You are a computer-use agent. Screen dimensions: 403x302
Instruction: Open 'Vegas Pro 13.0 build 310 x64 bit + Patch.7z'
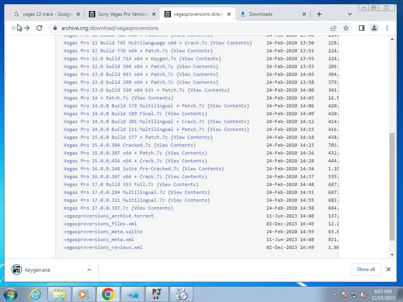pyautogui.click(x=124, y=90)
